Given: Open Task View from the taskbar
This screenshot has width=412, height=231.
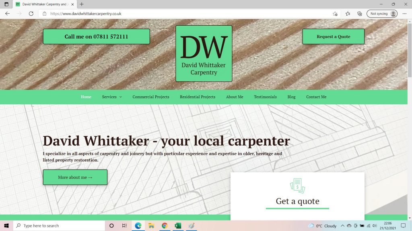Looking at the screenshot, I should click(x=124, y=225).
